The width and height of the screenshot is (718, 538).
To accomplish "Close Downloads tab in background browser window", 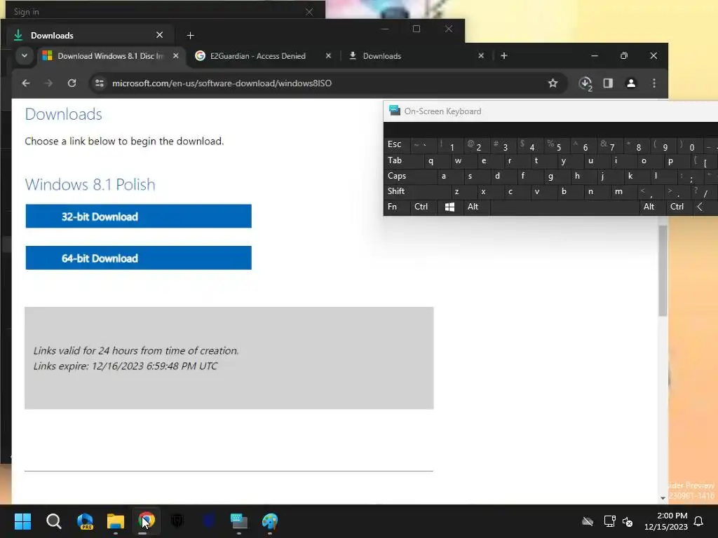I will 159,35.
